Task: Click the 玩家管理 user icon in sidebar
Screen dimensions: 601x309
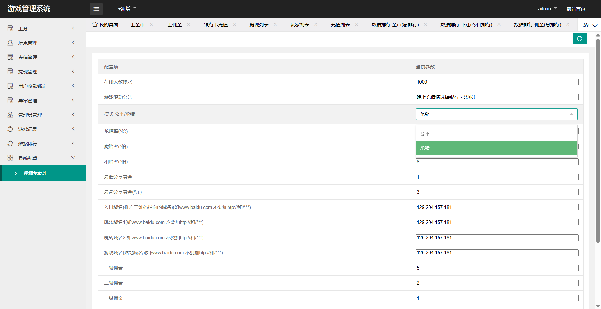Action: [10, 43]
